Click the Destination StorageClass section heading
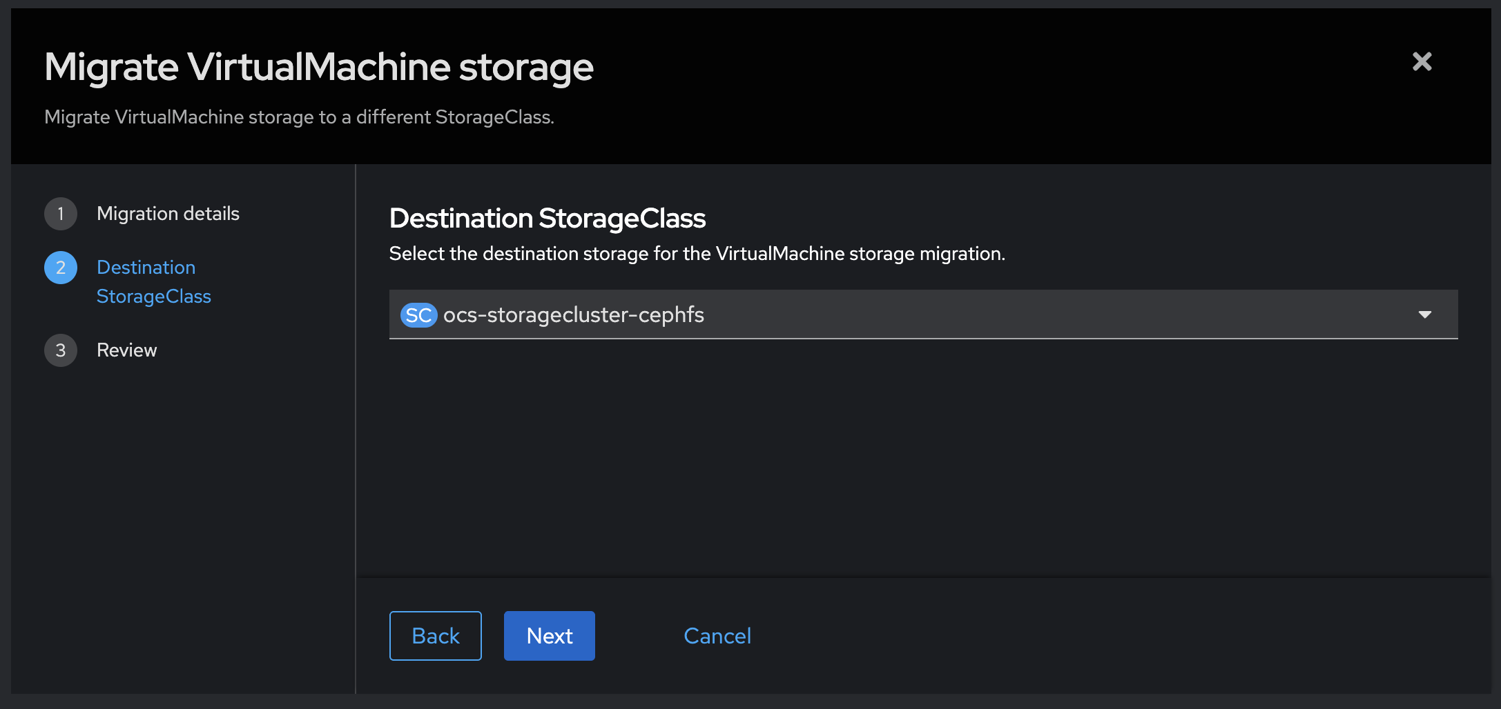The image size is (1501, 709). point(547,219)
